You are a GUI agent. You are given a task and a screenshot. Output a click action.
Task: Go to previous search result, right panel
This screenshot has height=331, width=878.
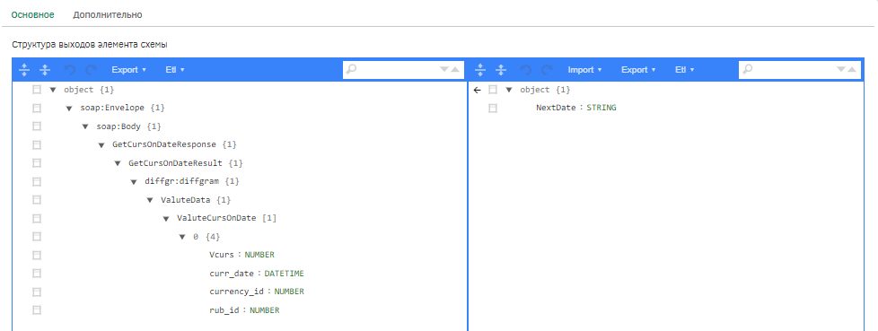coord(851,69)
